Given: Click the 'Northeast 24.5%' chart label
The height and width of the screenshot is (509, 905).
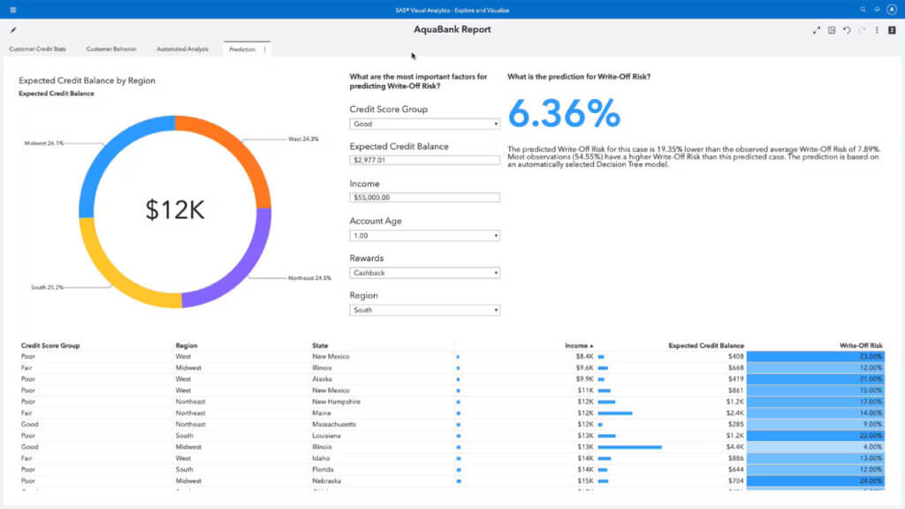Looking at the screenshot, I should 309,278.
